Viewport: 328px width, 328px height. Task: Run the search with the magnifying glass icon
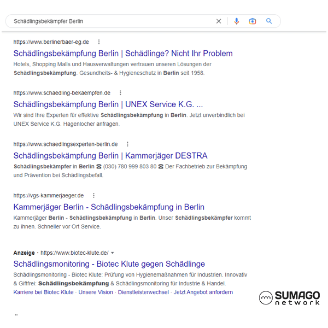coord(269,21)
